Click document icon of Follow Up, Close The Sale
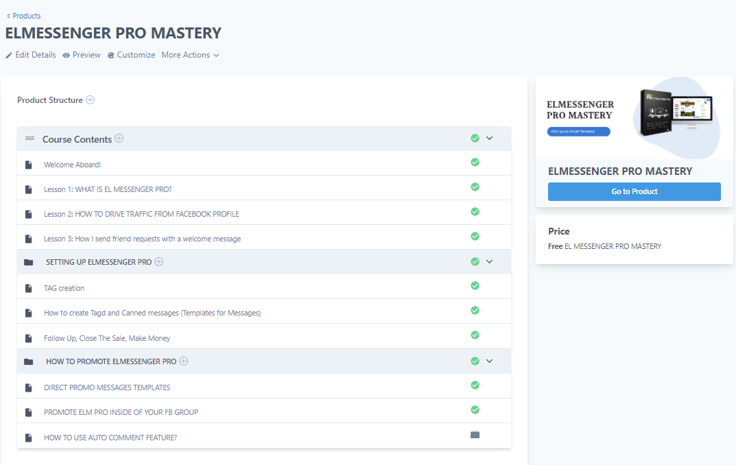Screen dimensions: 736x465 (x=29, y=338)
